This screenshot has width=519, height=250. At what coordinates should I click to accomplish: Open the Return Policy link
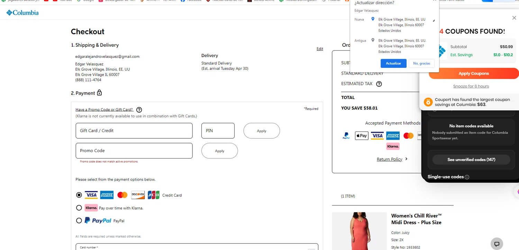pos(390,159)
